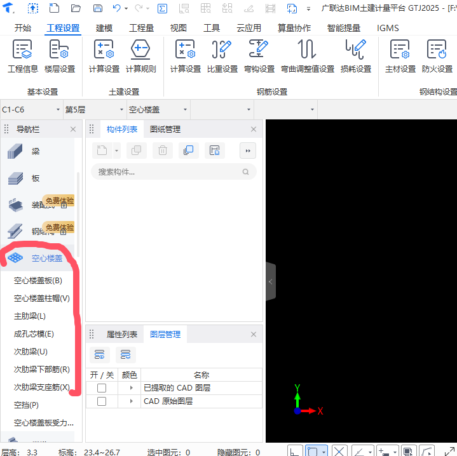Click the Save disk icon
This screenshot has width=457, height=456.
98,8
